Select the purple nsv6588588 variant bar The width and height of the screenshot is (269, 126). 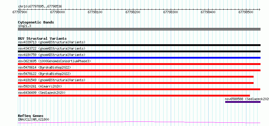click(x=243, y=102)
